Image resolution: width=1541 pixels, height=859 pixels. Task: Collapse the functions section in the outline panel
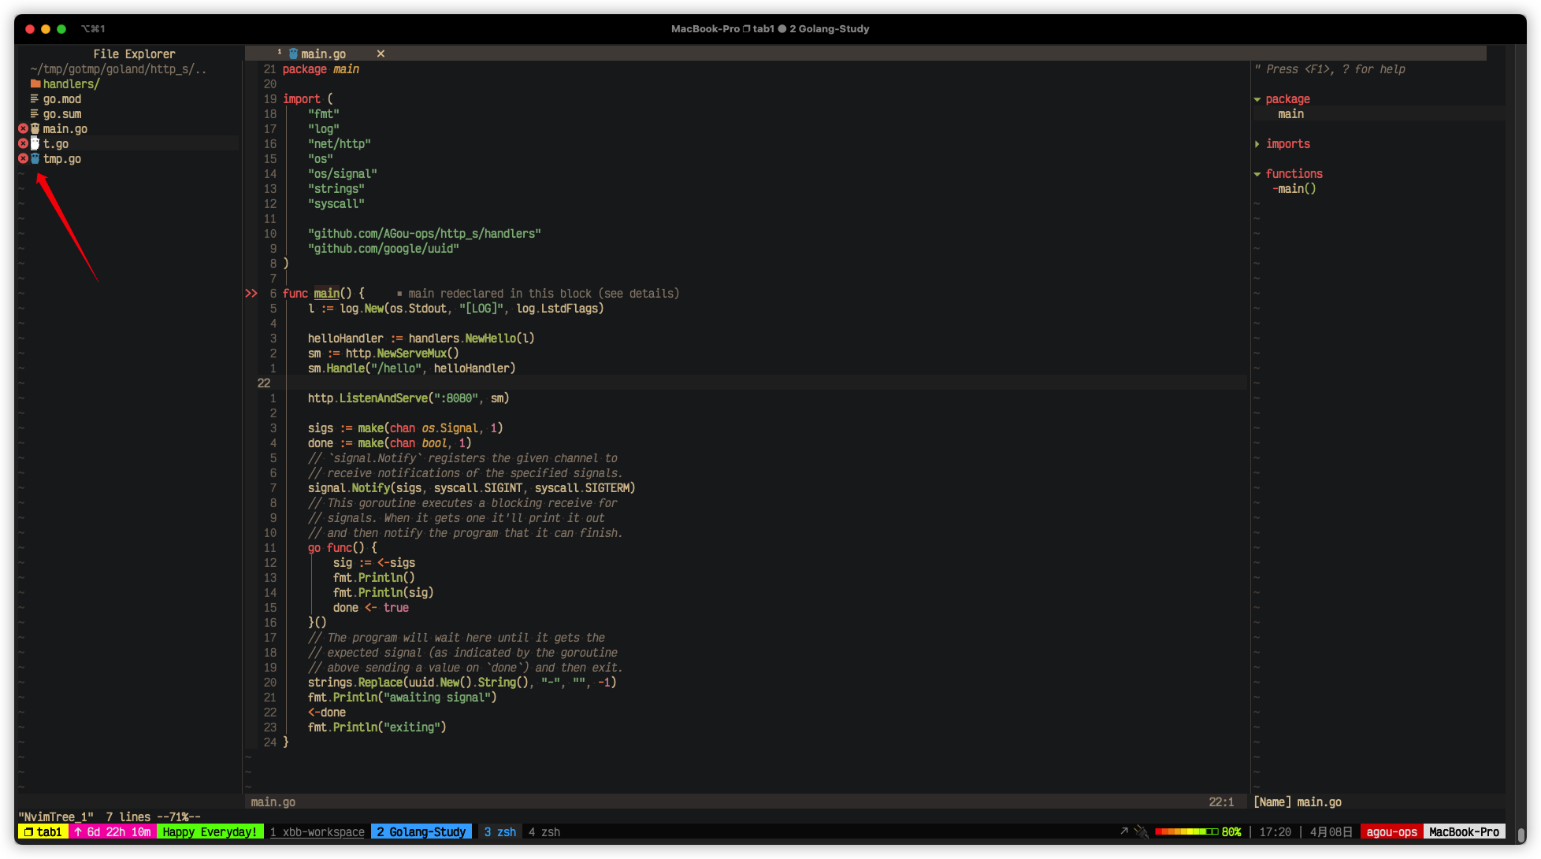[1257, 173]
